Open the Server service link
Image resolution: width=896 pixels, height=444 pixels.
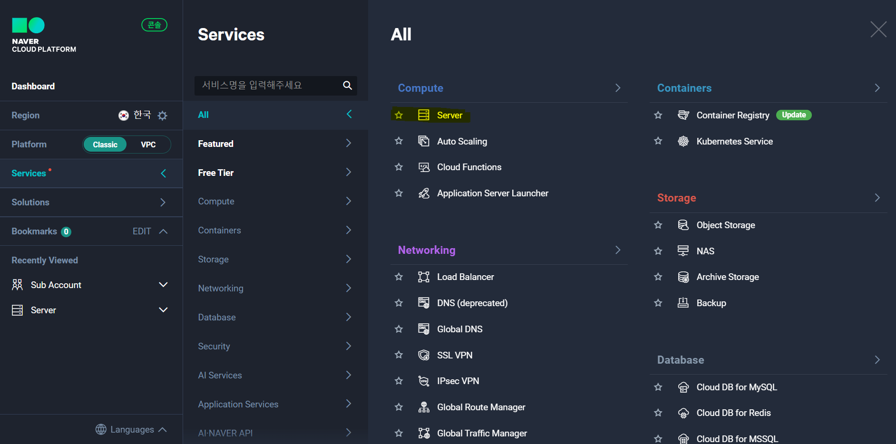[449, 115]
